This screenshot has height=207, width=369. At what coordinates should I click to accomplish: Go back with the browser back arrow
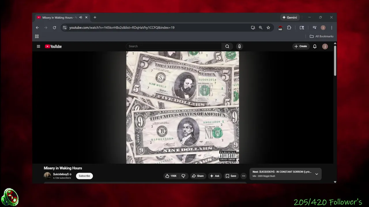pyautogui.click(x=37, y=28)
